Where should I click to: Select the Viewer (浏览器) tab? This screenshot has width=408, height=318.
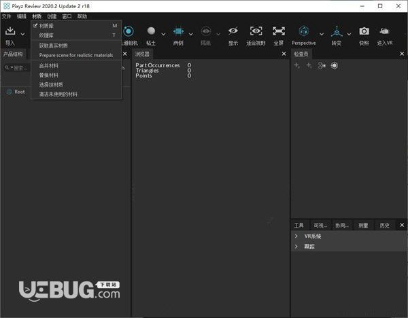(x=142, y=54)
